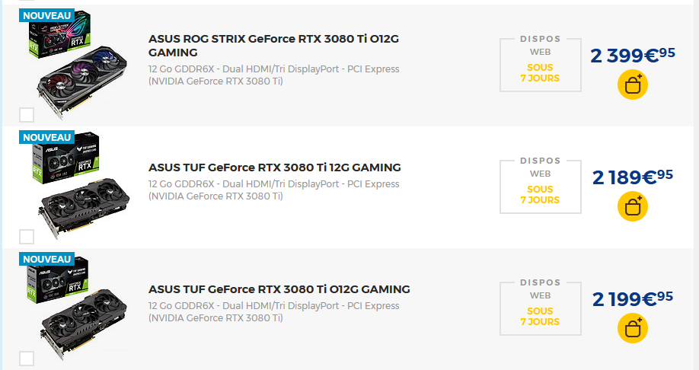Open ASUS TUF GeForce RTX 3080 Ti O12G GAMING link
The width and height of the screenshot is (699, 370).
coord(279,289)
